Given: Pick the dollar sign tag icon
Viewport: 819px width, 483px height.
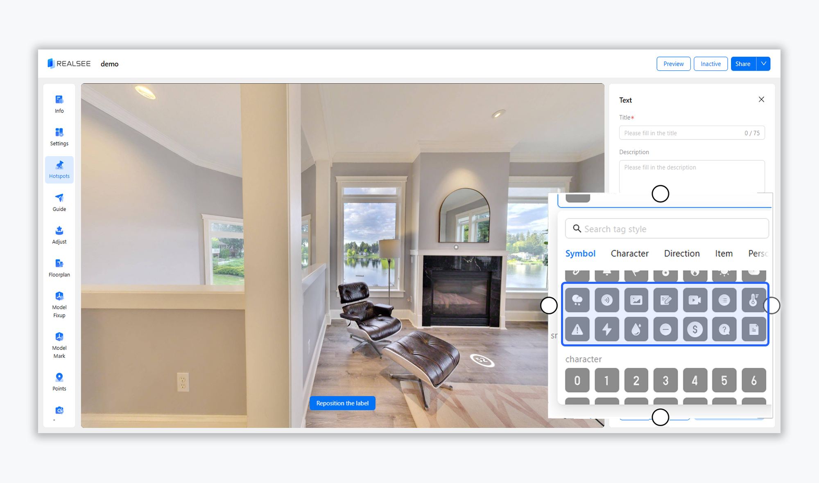Looking at the screenshot, I should pos(695,329).
